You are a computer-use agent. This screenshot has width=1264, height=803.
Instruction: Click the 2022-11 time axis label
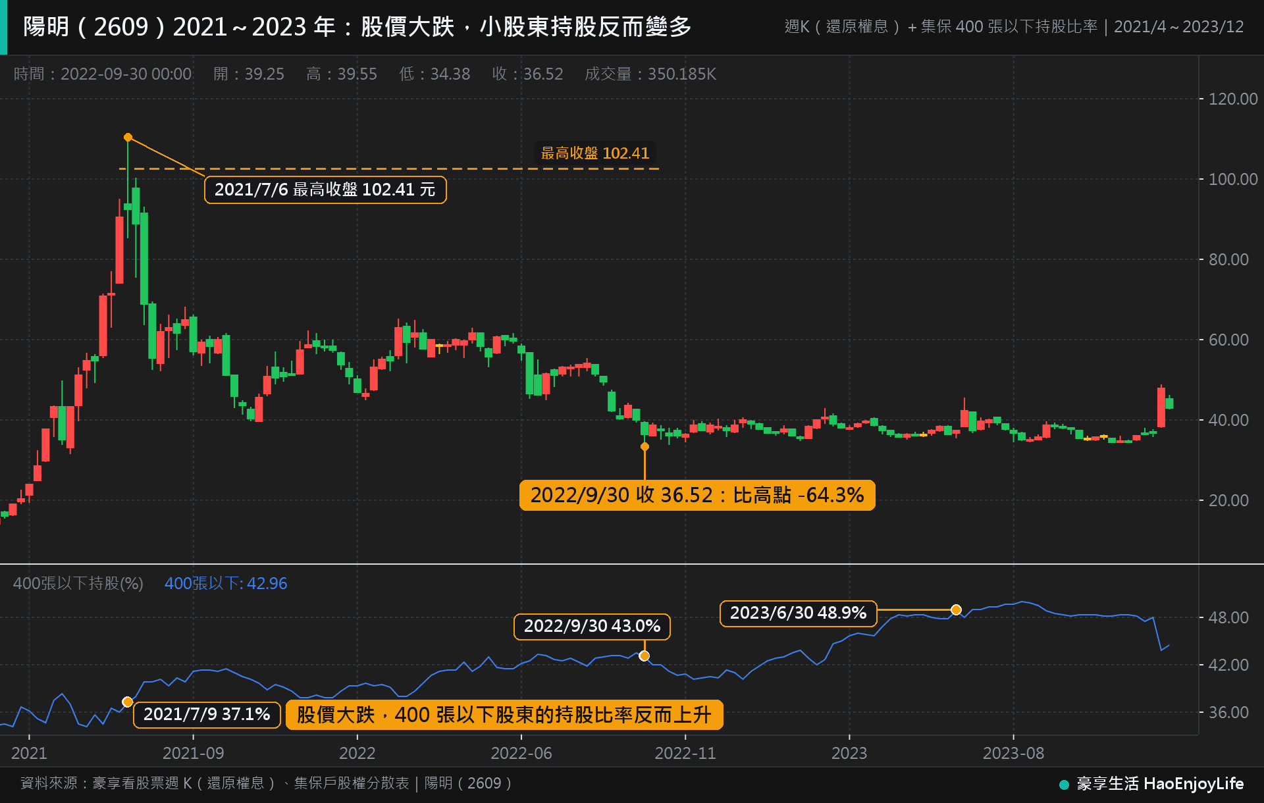click(685, 753)
